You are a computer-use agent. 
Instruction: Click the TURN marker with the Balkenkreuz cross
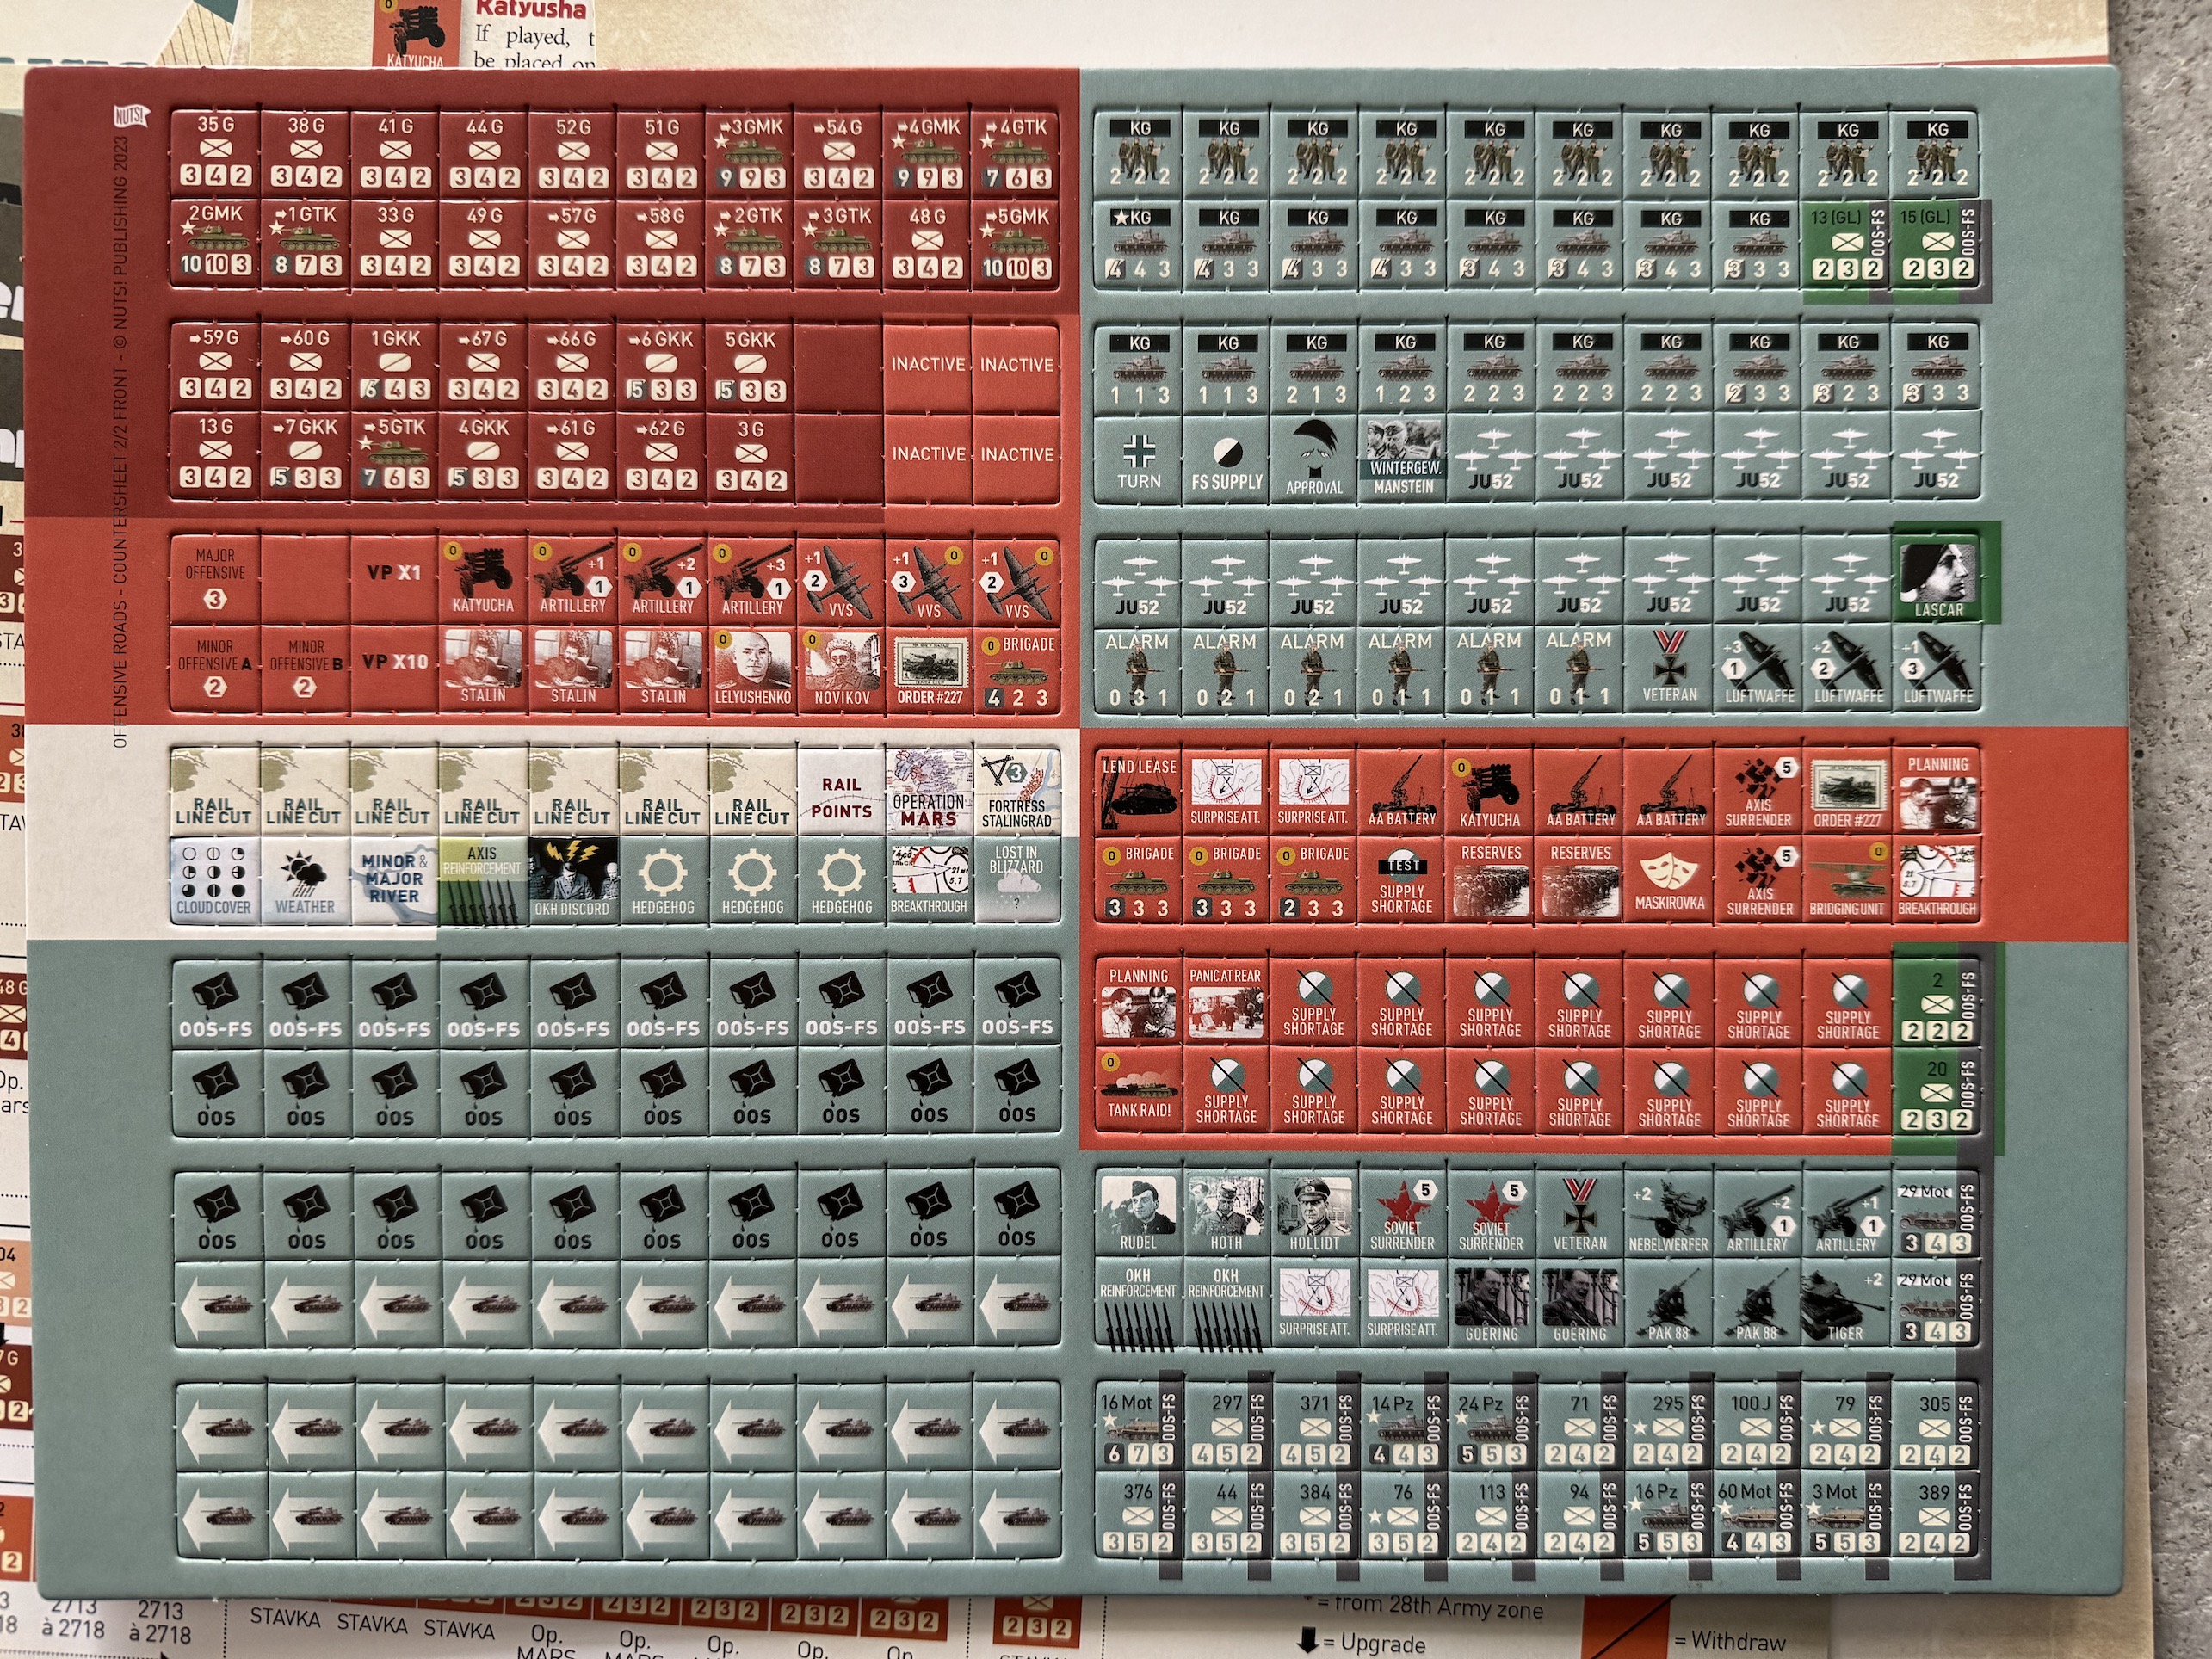(1139, 459)
